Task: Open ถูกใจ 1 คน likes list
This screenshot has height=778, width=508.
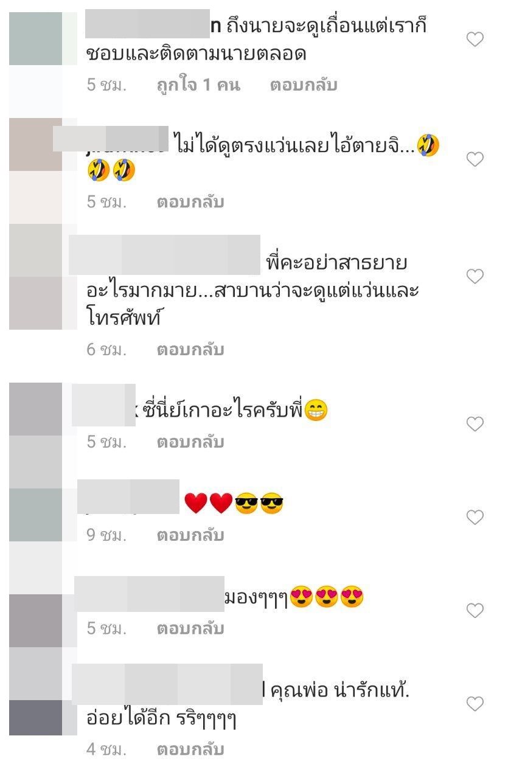Action: [x=198, y=85]
